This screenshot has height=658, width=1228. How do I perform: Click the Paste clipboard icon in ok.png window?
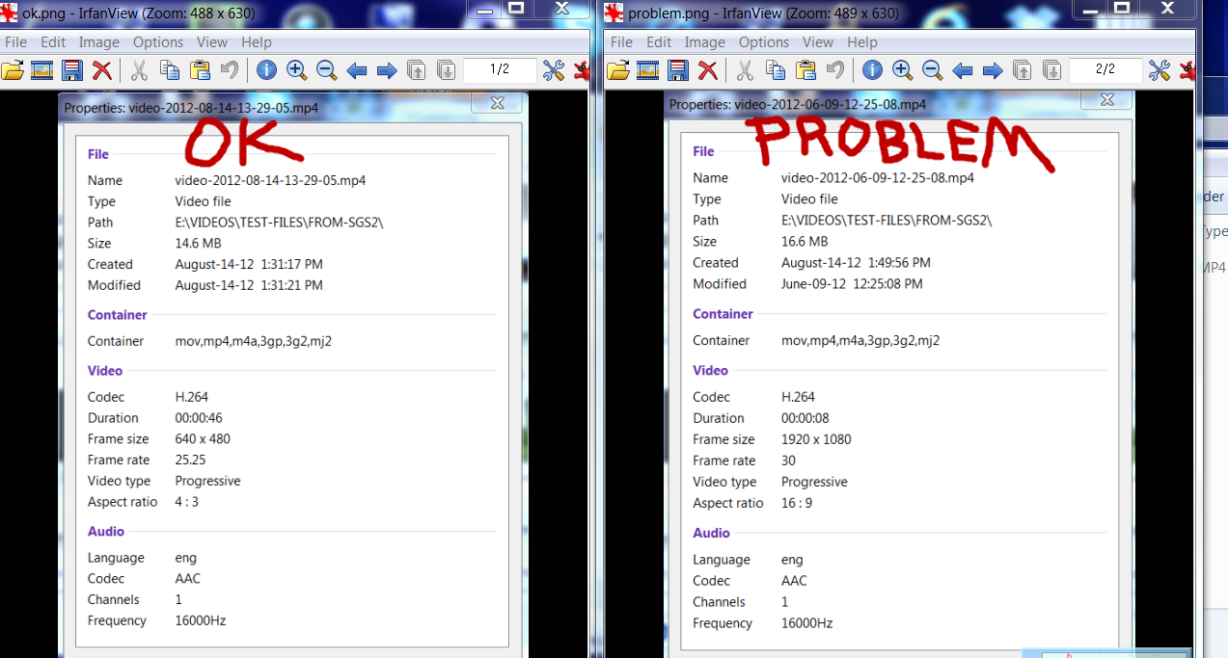coord(200,70)
